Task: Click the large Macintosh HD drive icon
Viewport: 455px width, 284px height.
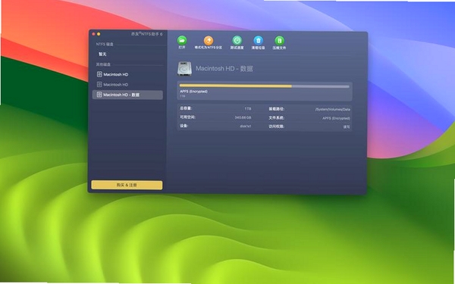Action: [184, 69]
